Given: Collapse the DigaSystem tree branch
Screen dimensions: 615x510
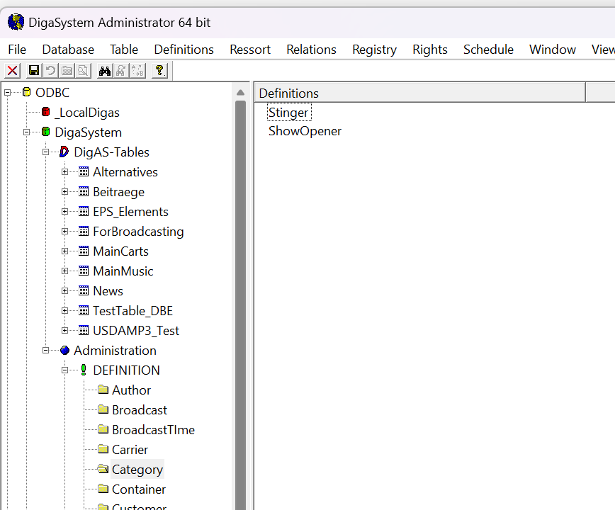Looking at the screenshot, I should pyautogui.click(x=26, y=132).
